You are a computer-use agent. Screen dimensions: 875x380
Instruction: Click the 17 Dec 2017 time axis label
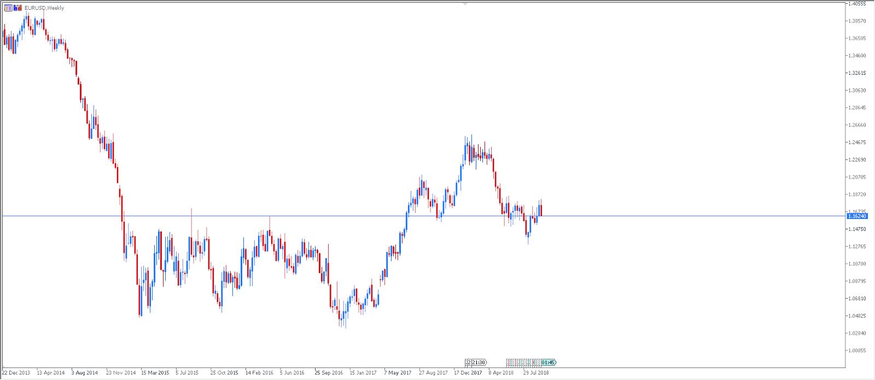(x=468, y=373)
